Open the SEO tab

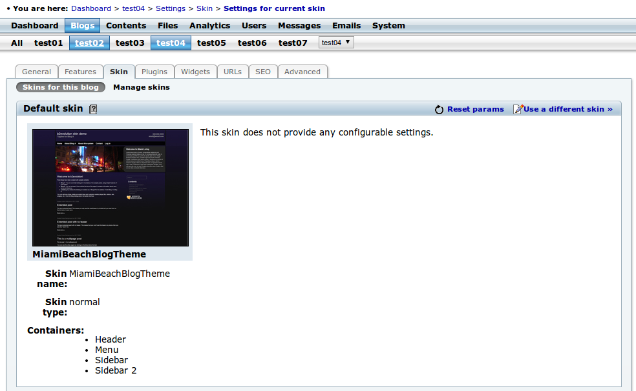pyautogui.click(x=263, y=72)
